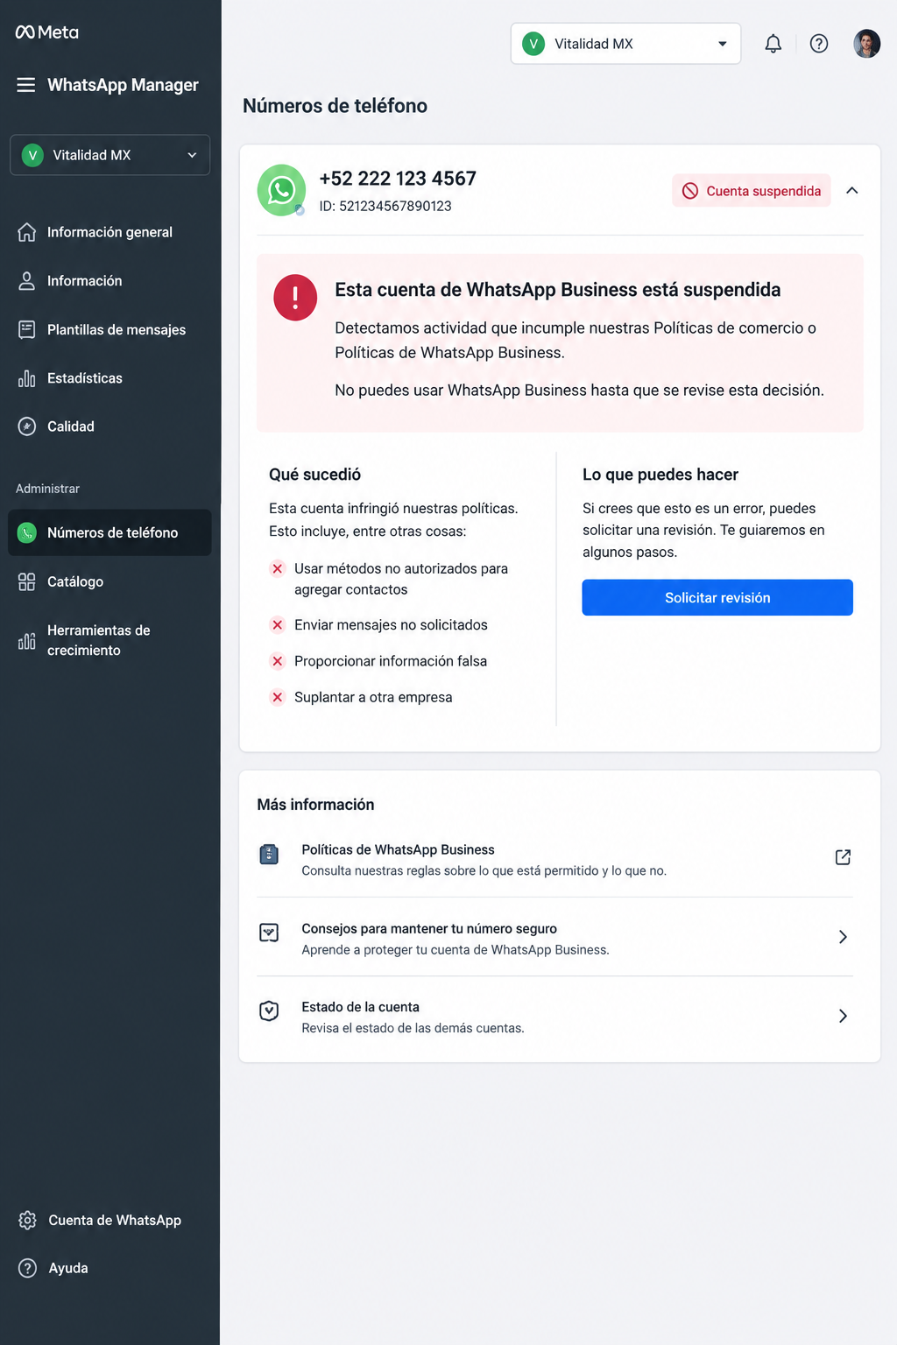Image resolution: width=897 pixels, height=1345 pixels.
Task: Click the Información person icon
Action: [x=27, y=281]
